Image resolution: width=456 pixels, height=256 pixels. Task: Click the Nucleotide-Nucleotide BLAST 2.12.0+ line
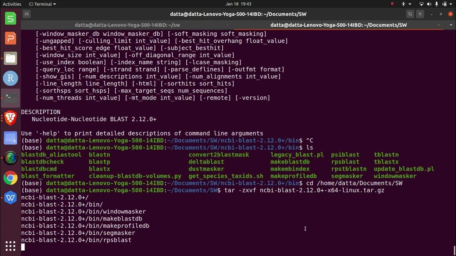coord(94,119)
